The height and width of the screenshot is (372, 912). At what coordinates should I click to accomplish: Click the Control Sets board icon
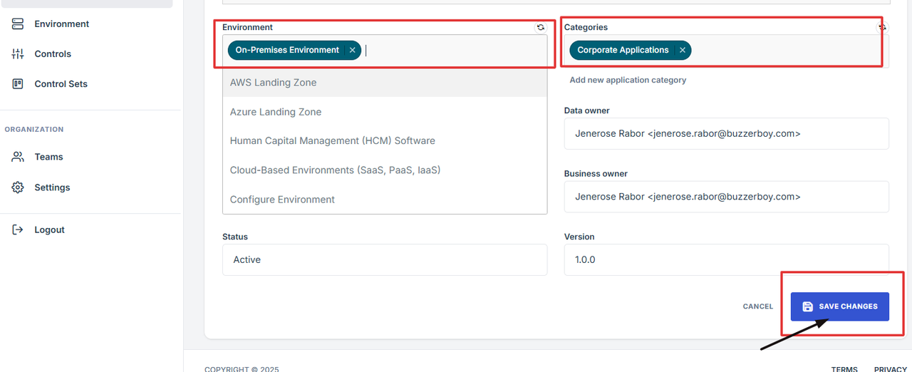[x=18, y=84]
